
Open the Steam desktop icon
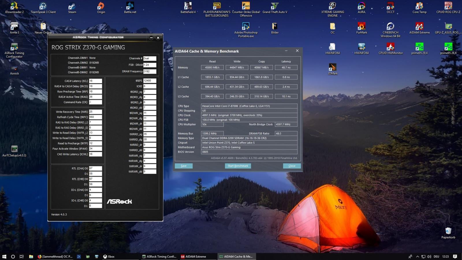tap(72, 8)
